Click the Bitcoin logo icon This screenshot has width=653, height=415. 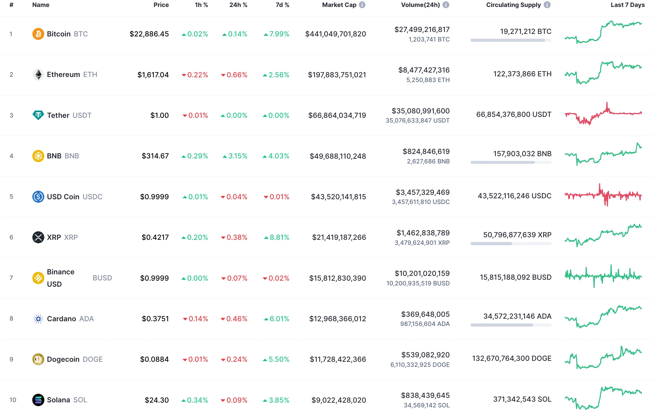coord(38,34)
